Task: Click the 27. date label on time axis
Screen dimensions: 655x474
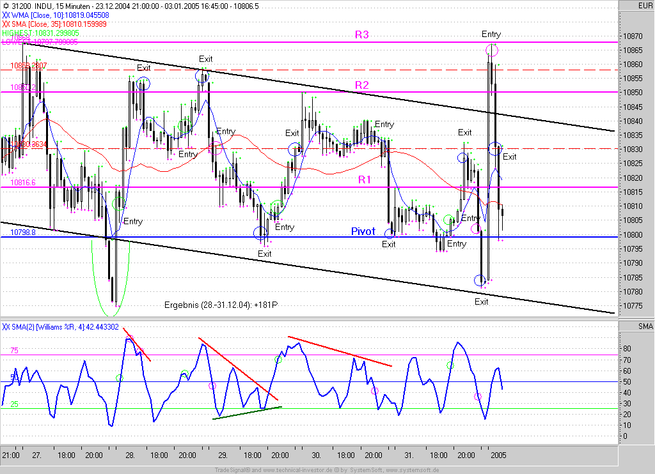Action: [36, 455]
